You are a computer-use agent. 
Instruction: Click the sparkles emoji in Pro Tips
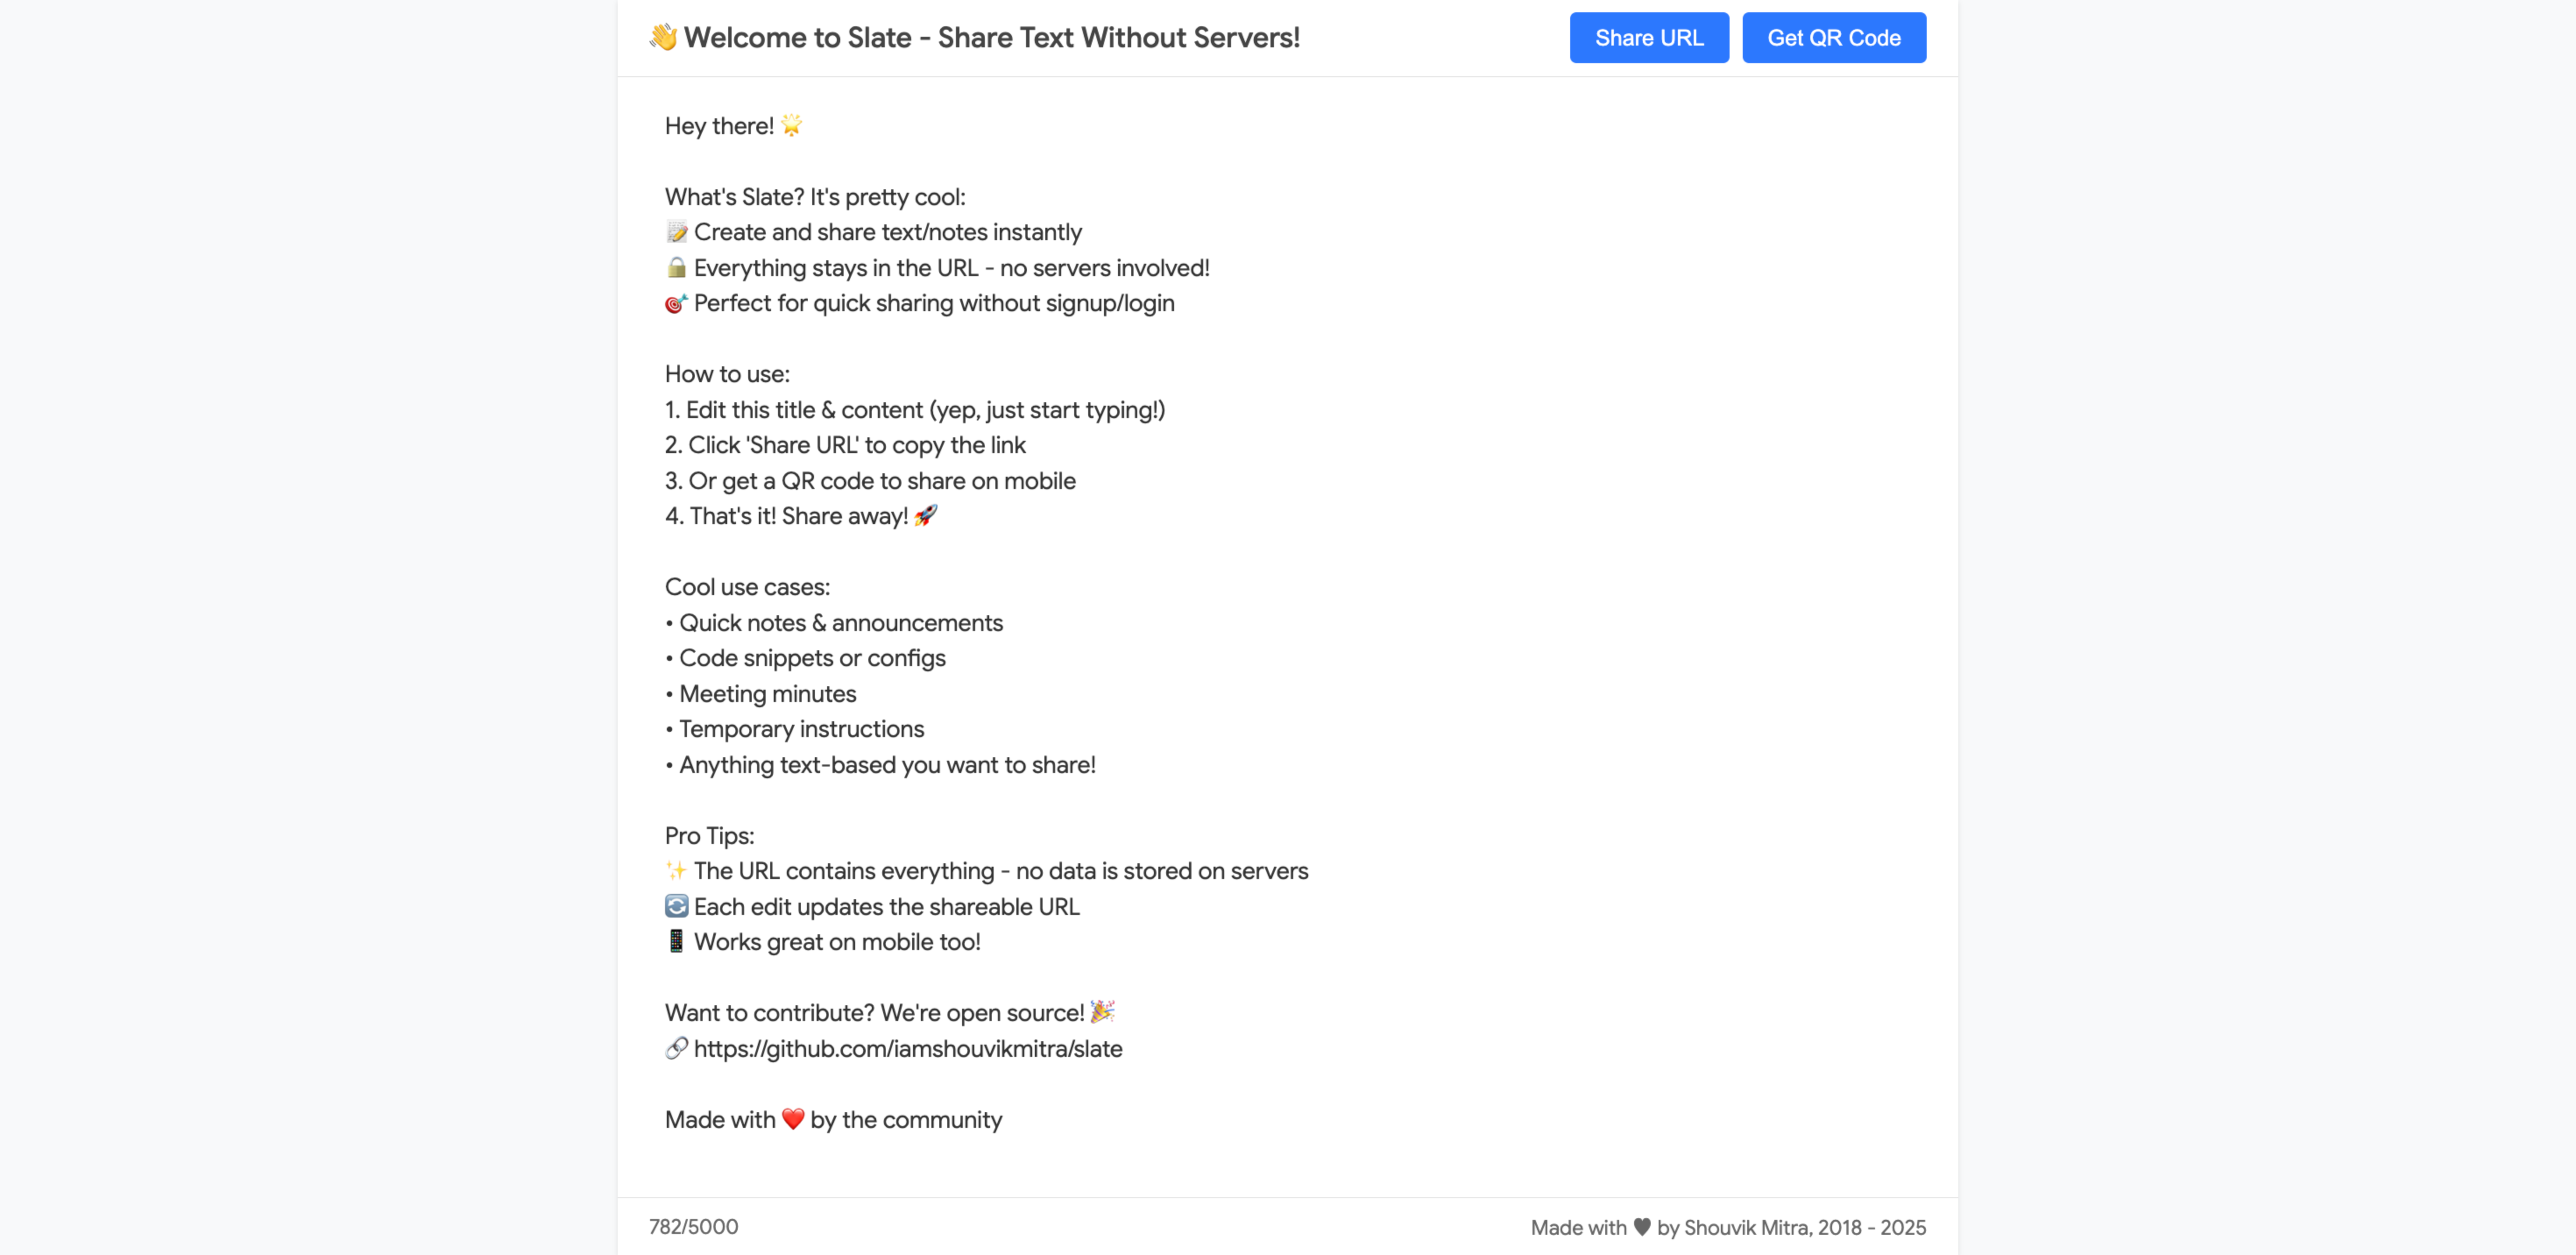click(676, 871)
